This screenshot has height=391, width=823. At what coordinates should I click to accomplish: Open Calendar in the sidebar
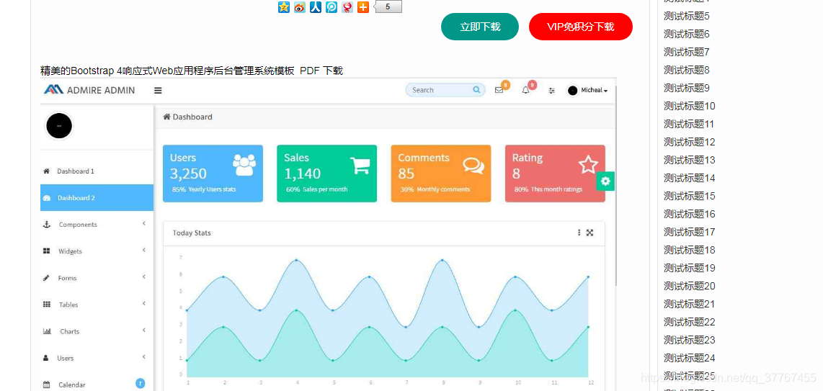[97, 385]
